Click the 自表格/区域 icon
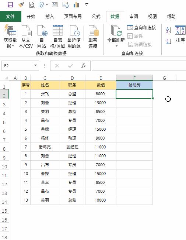The image size is (186, 240). point(58,30)
